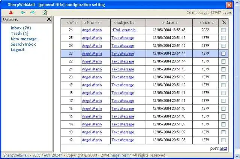The image size is (240, 159).
Task: Tick the checkbox for message 25
Action: (x=223, y=38)
